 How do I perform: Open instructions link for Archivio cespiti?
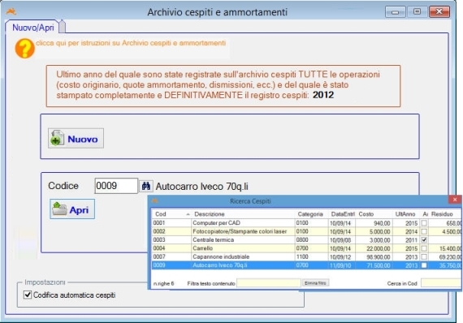coord(131,43)
